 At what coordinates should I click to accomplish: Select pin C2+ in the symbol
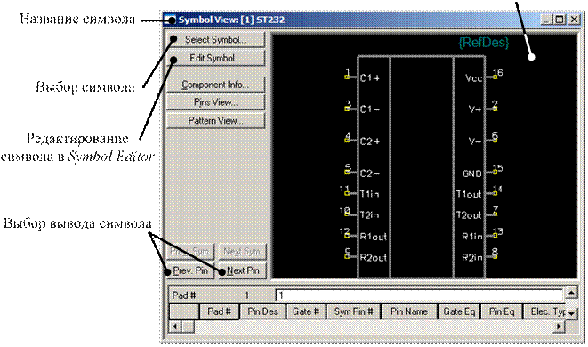370,141
